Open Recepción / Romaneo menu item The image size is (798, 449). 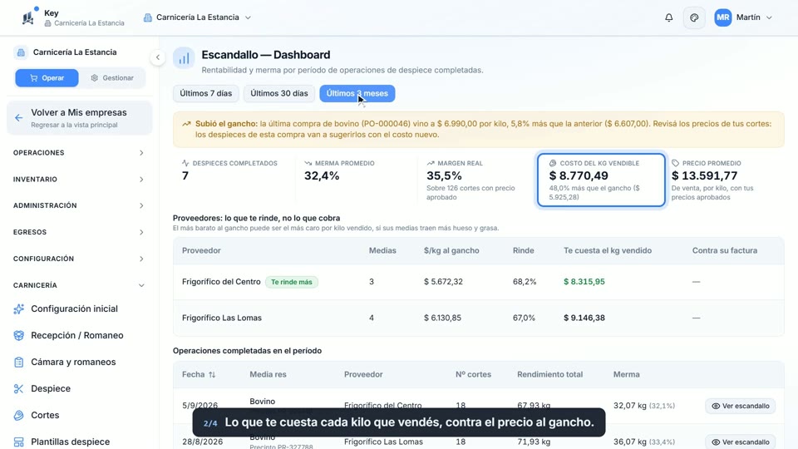(79, 335)
